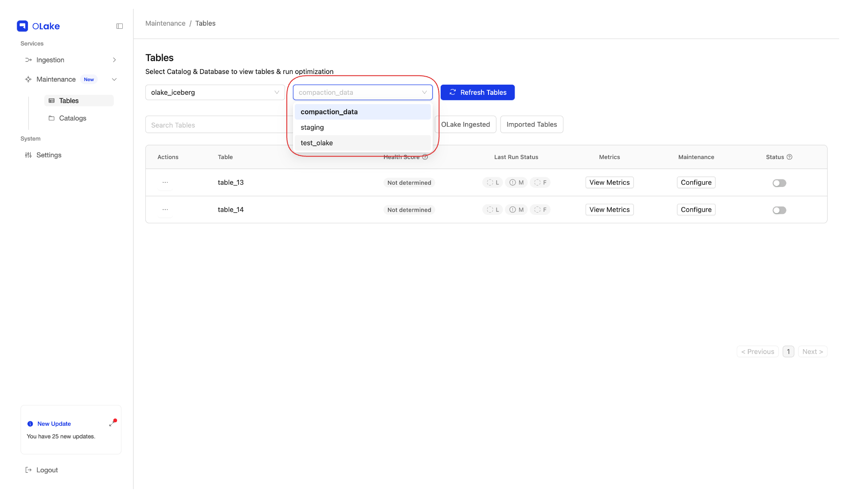Viewport: 848px width, 498px height.
Task: Expand the Ingestion menu chevron
Action: [114, 60]
